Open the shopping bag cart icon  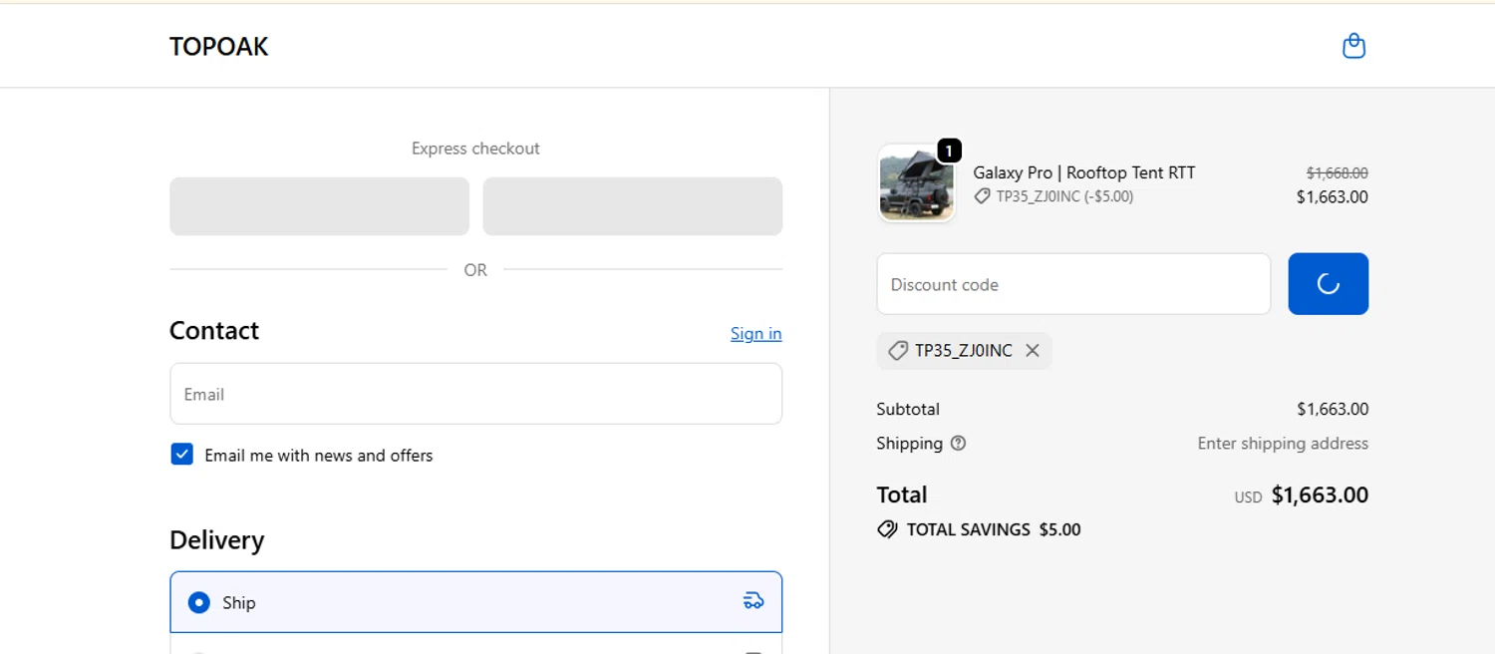tap(1353, 46)
